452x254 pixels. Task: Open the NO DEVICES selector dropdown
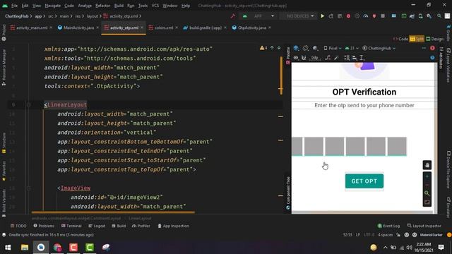298,16
